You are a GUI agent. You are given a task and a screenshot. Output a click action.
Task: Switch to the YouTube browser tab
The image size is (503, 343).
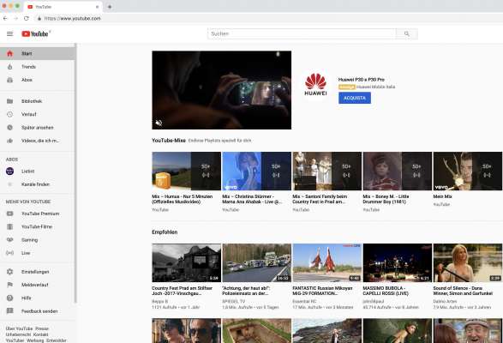63,7
